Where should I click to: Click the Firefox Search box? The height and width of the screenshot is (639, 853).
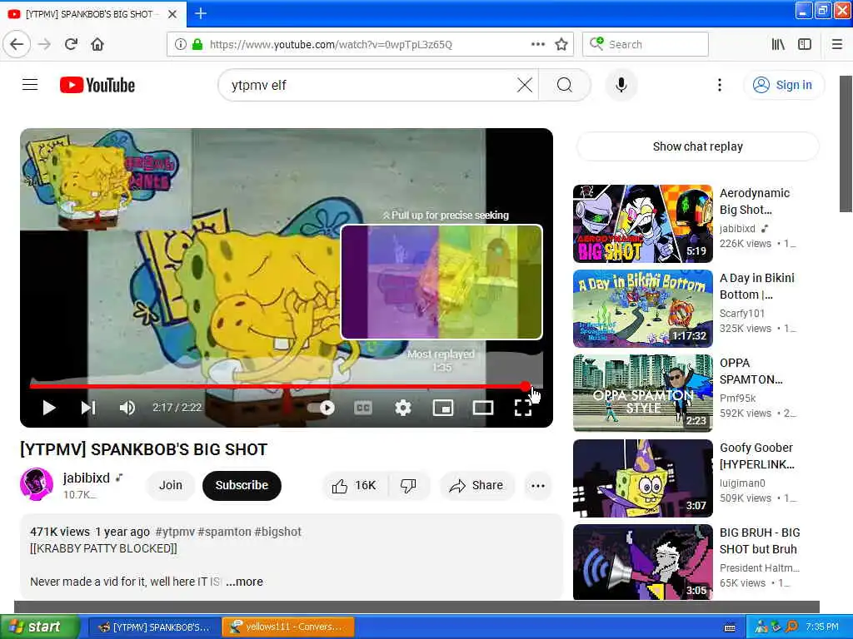click(646, 45)
